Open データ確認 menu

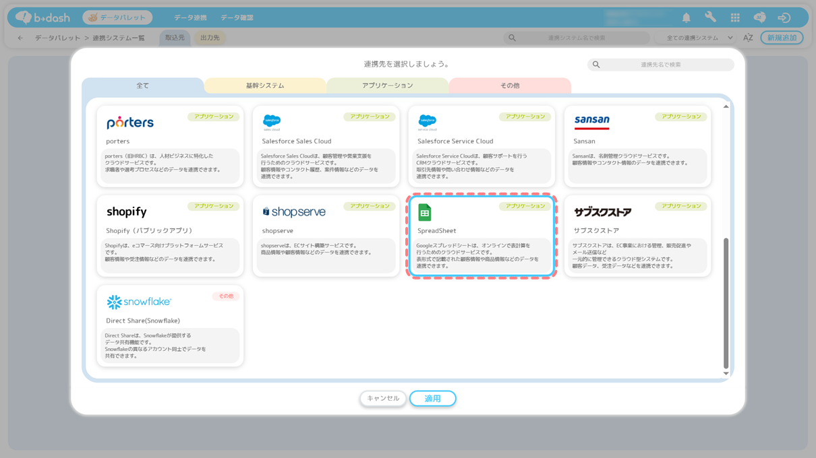(x=237, y=18)
